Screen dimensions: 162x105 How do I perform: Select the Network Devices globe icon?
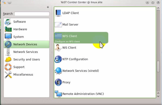click(x=8, y=44)
